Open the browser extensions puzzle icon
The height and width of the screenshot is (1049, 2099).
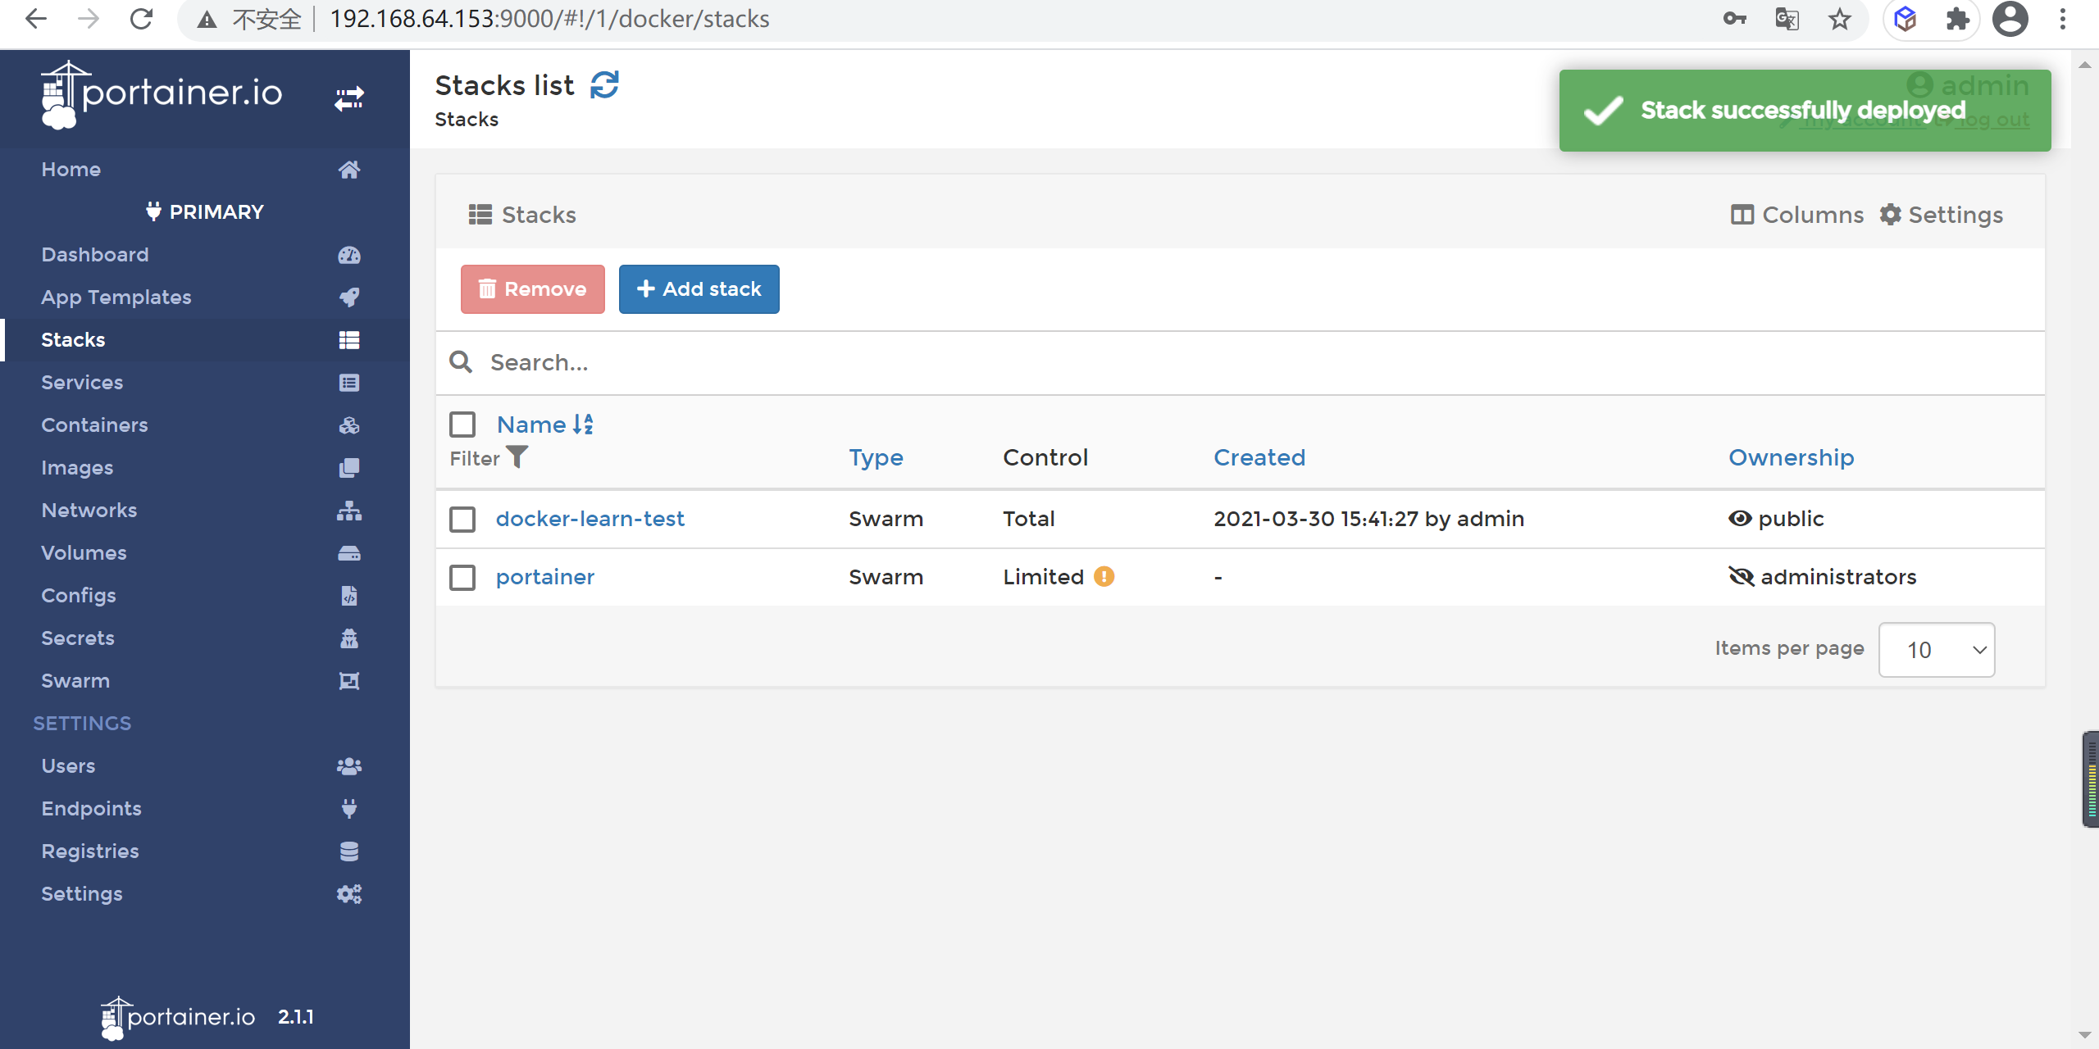1957,19
